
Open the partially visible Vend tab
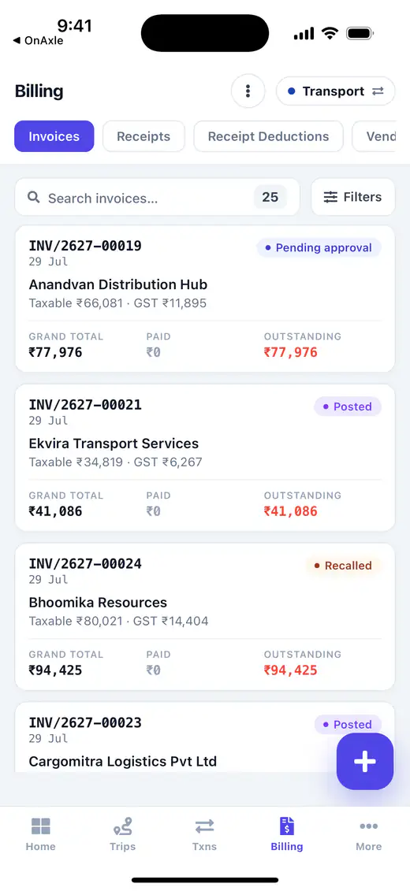click(375, 136)
